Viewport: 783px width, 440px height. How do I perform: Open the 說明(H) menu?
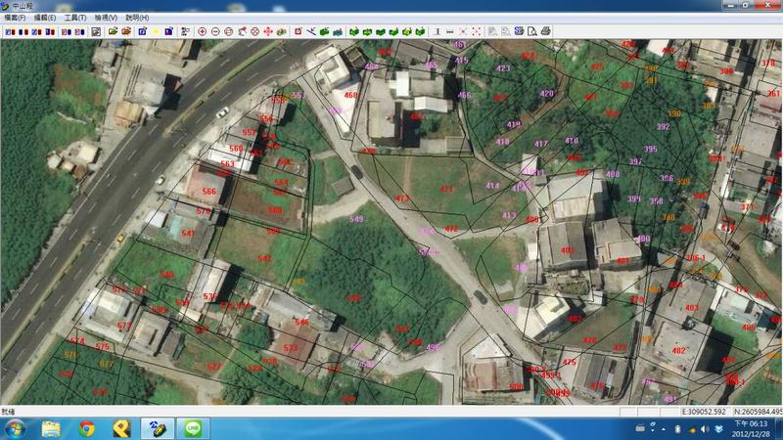point(137,18)
